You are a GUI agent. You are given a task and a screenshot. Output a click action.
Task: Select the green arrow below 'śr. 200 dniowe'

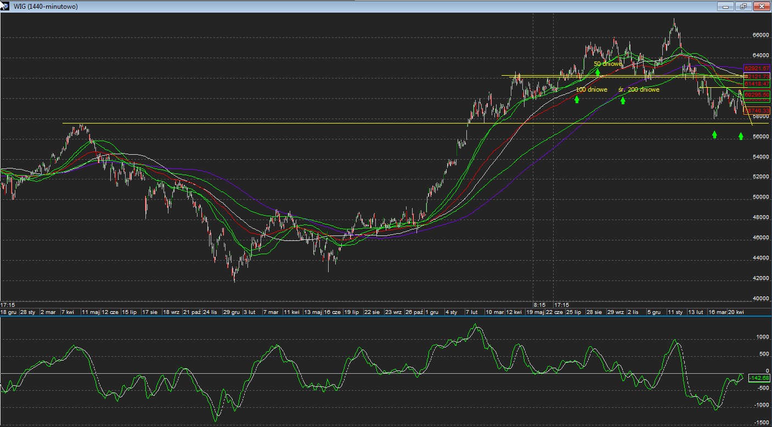[623, 100]
